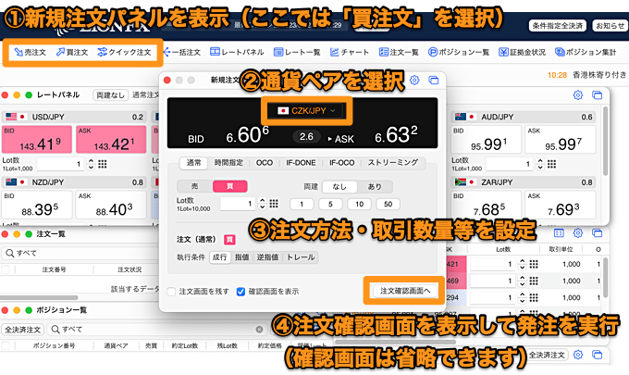The width and height of the screenshot is (629, 375).
Task: Click USD/JPY BID price tile
Action: [x=36, y=139]
